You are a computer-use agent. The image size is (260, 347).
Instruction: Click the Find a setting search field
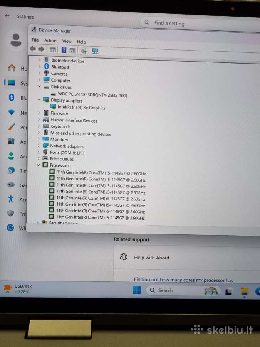pyautogui.click(x=200, y=23)
